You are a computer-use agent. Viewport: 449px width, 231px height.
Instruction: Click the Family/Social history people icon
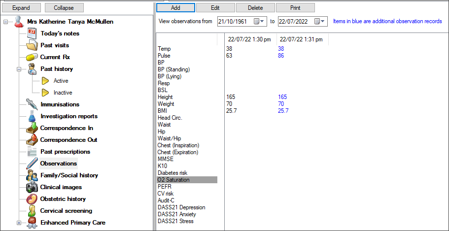pyautogui.click(x=32, y=175)
